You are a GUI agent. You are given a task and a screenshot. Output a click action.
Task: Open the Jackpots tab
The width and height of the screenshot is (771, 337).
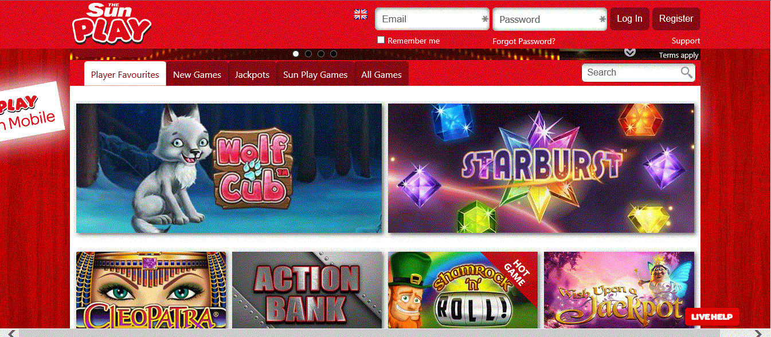tap(252, 74)
